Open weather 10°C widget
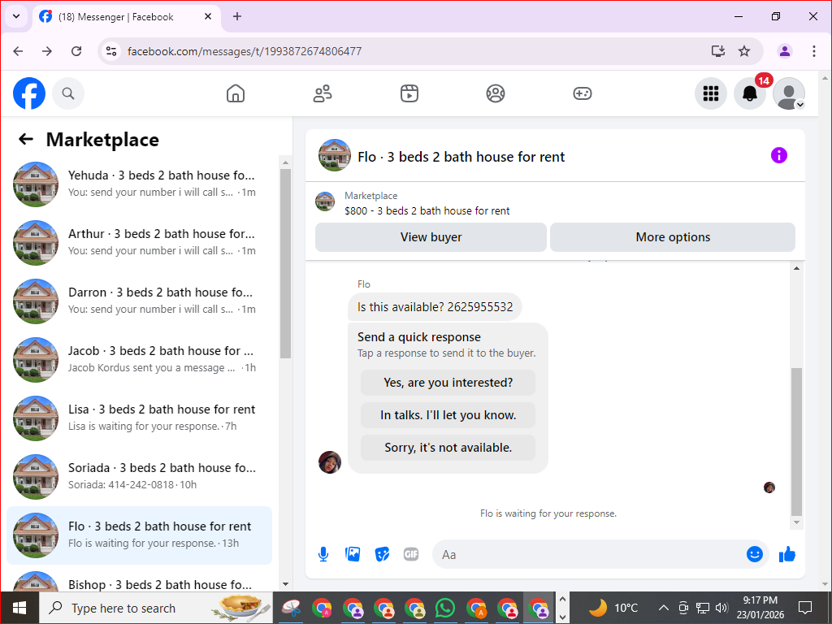 [x=613, y=608]
